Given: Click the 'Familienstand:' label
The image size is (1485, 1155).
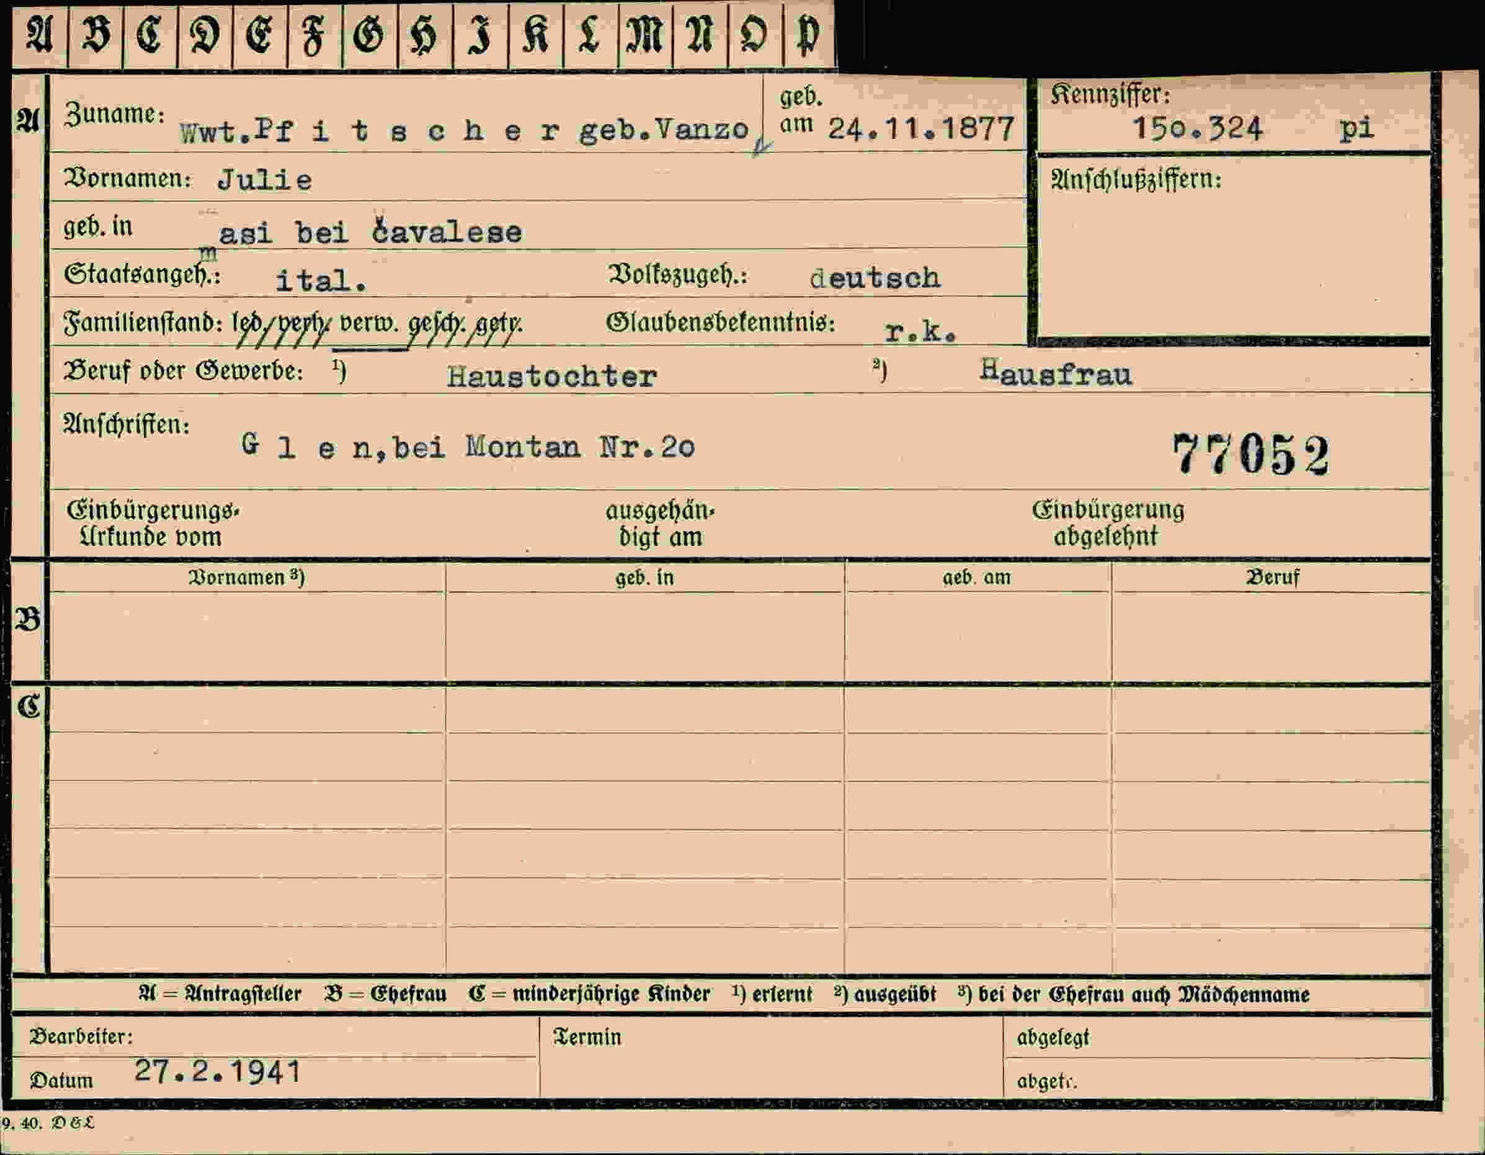Looking at the screenshot, I should pyautogui.click(x=143, y=323).
